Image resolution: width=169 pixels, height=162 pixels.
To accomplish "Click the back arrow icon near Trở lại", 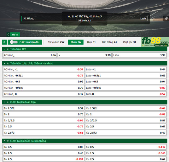I will coord(8,35).
